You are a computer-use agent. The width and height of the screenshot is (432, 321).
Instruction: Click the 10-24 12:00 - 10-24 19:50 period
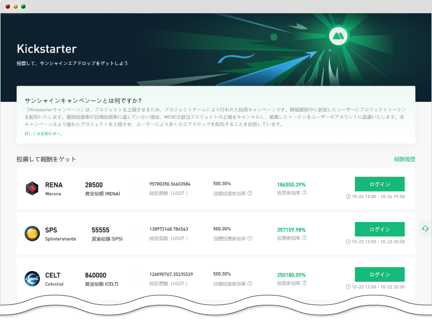coord(378,196)
